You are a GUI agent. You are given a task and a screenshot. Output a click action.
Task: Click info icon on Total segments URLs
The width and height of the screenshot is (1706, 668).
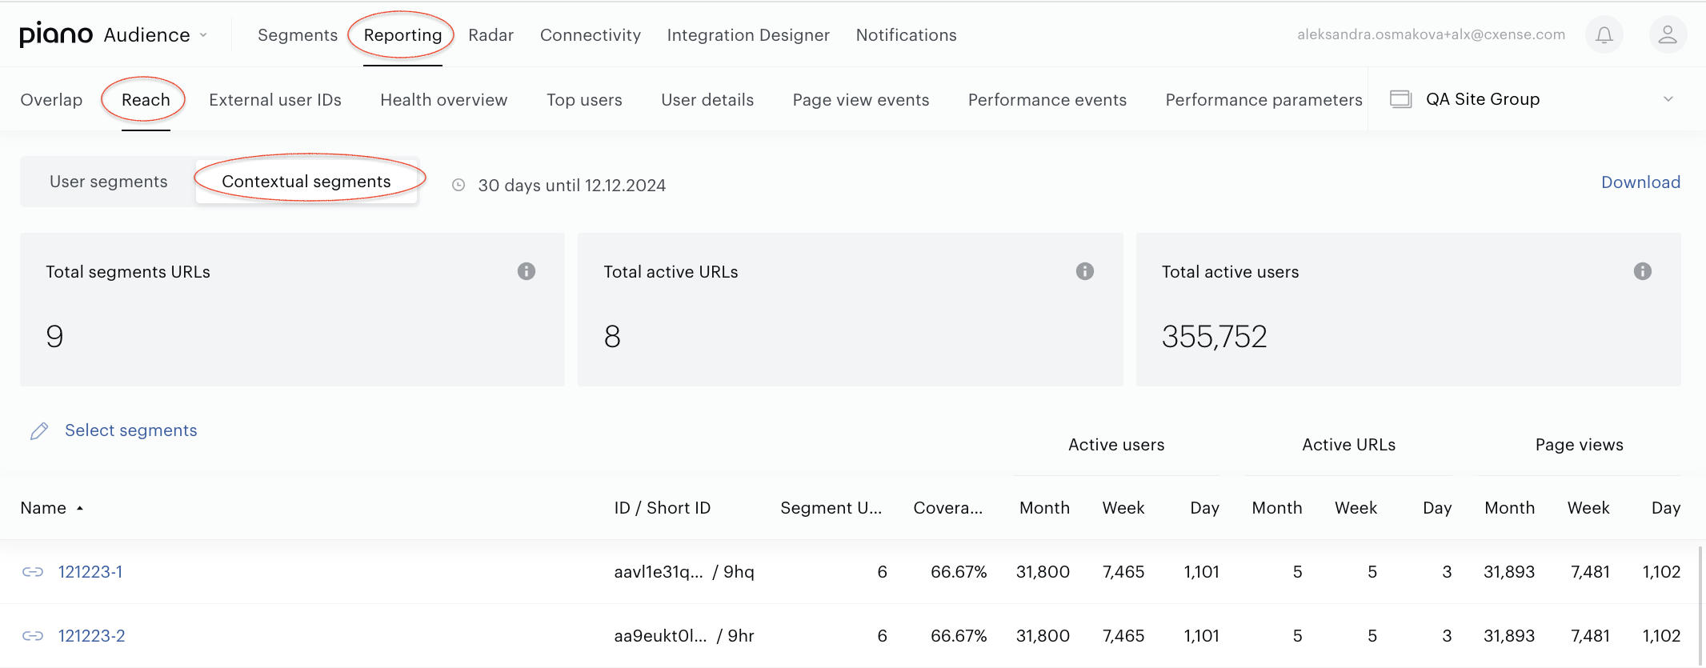click(526, 271)
